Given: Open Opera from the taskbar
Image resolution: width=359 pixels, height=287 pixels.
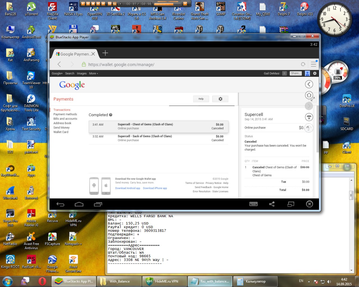Looking at the screenshot, I should point(42,281).
